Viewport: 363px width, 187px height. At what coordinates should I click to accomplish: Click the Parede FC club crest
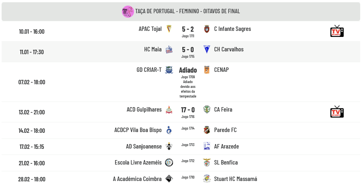tap(207, 130)
